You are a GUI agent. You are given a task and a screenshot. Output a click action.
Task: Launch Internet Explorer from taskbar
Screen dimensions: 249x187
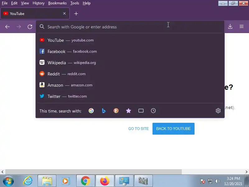[x=28, y=181]
